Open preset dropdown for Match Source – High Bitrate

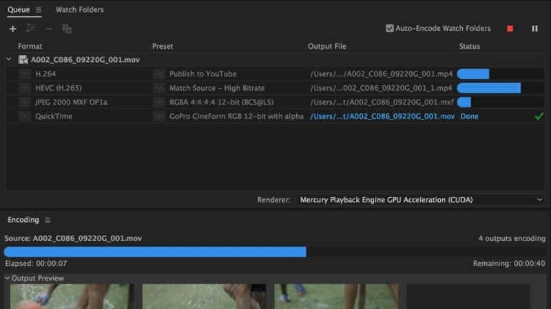click(159, 88)
